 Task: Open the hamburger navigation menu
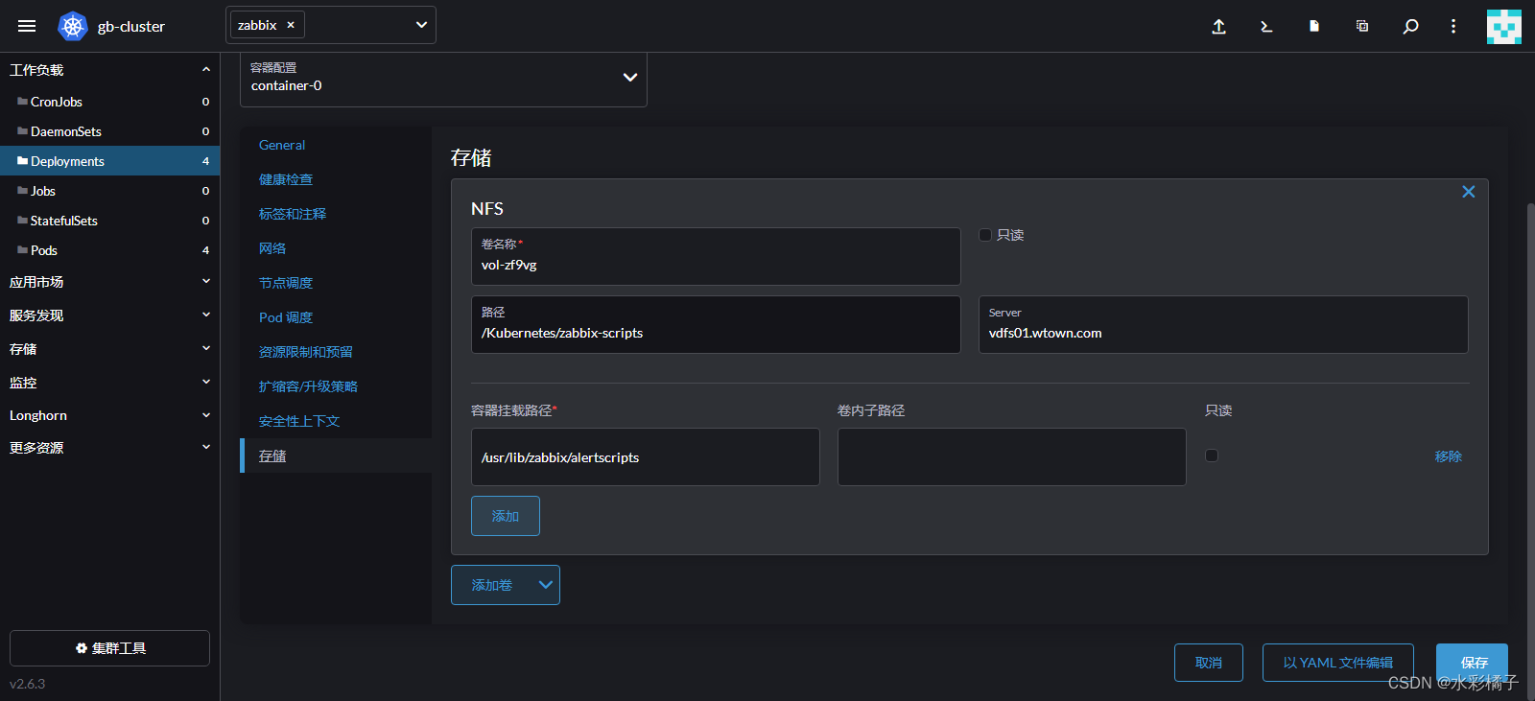(x=27, y=26)
